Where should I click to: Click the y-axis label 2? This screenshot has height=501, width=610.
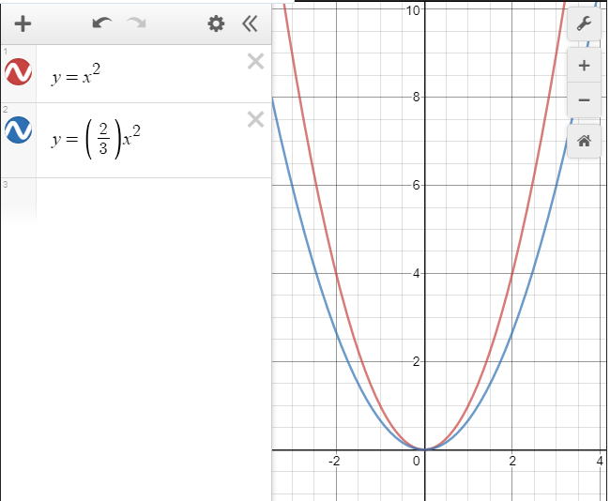(x=417, y=362)
